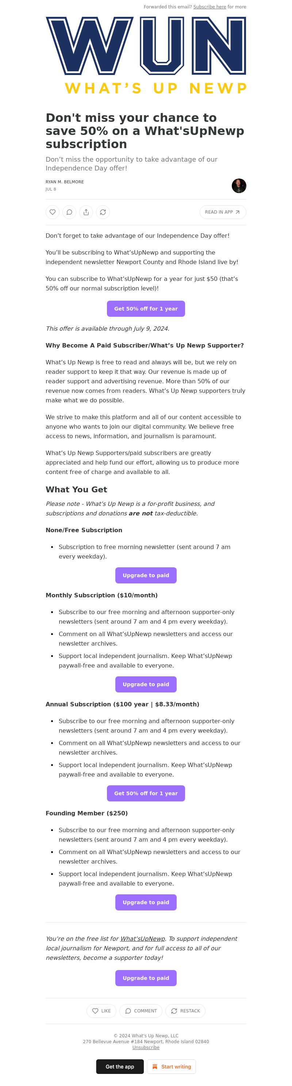Click the bottom COMMENT button
This screenshot has width=292, height=1086.
[141, 1011]
